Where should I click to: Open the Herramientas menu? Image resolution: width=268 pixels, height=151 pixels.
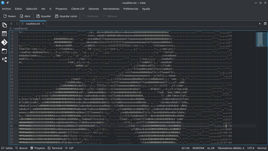pos(111,9)
